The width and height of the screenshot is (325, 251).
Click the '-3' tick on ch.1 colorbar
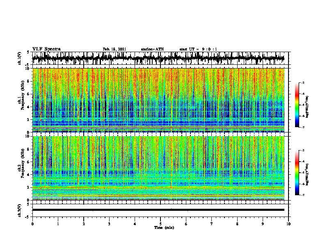click(x=303, y=82)
